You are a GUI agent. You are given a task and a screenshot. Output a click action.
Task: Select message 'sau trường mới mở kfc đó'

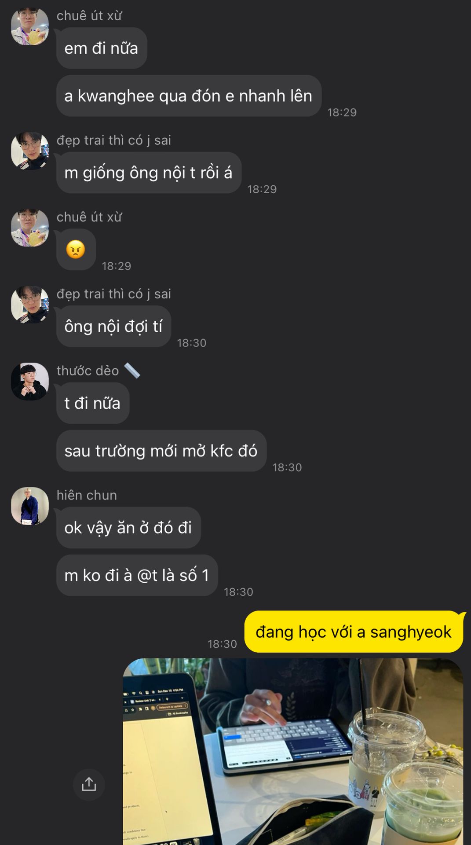(x=161, y=451)
